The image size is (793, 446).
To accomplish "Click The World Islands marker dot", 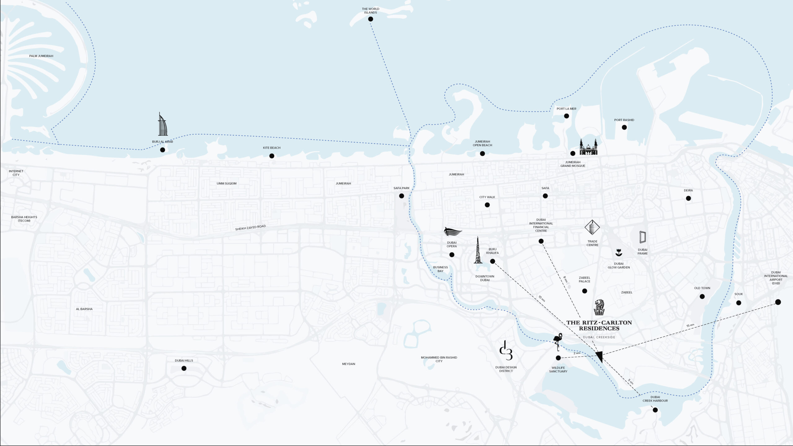I will pyautogui.click(x=370, y=19).
